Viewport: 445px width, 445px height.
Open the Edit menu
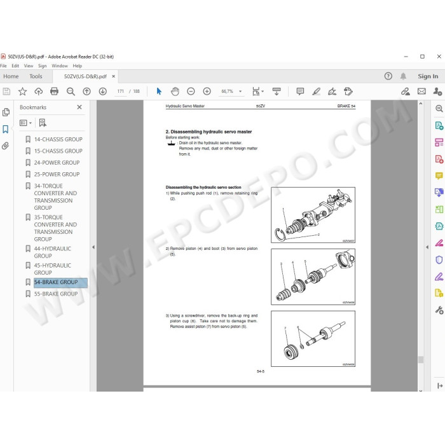[x=15, y=66]
